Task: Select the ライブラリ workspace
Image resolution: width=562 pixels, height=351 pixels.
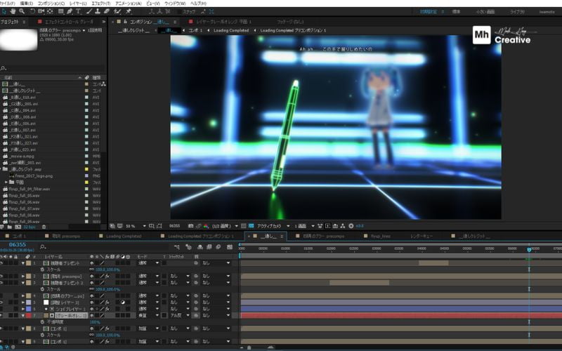Action: 517,12
